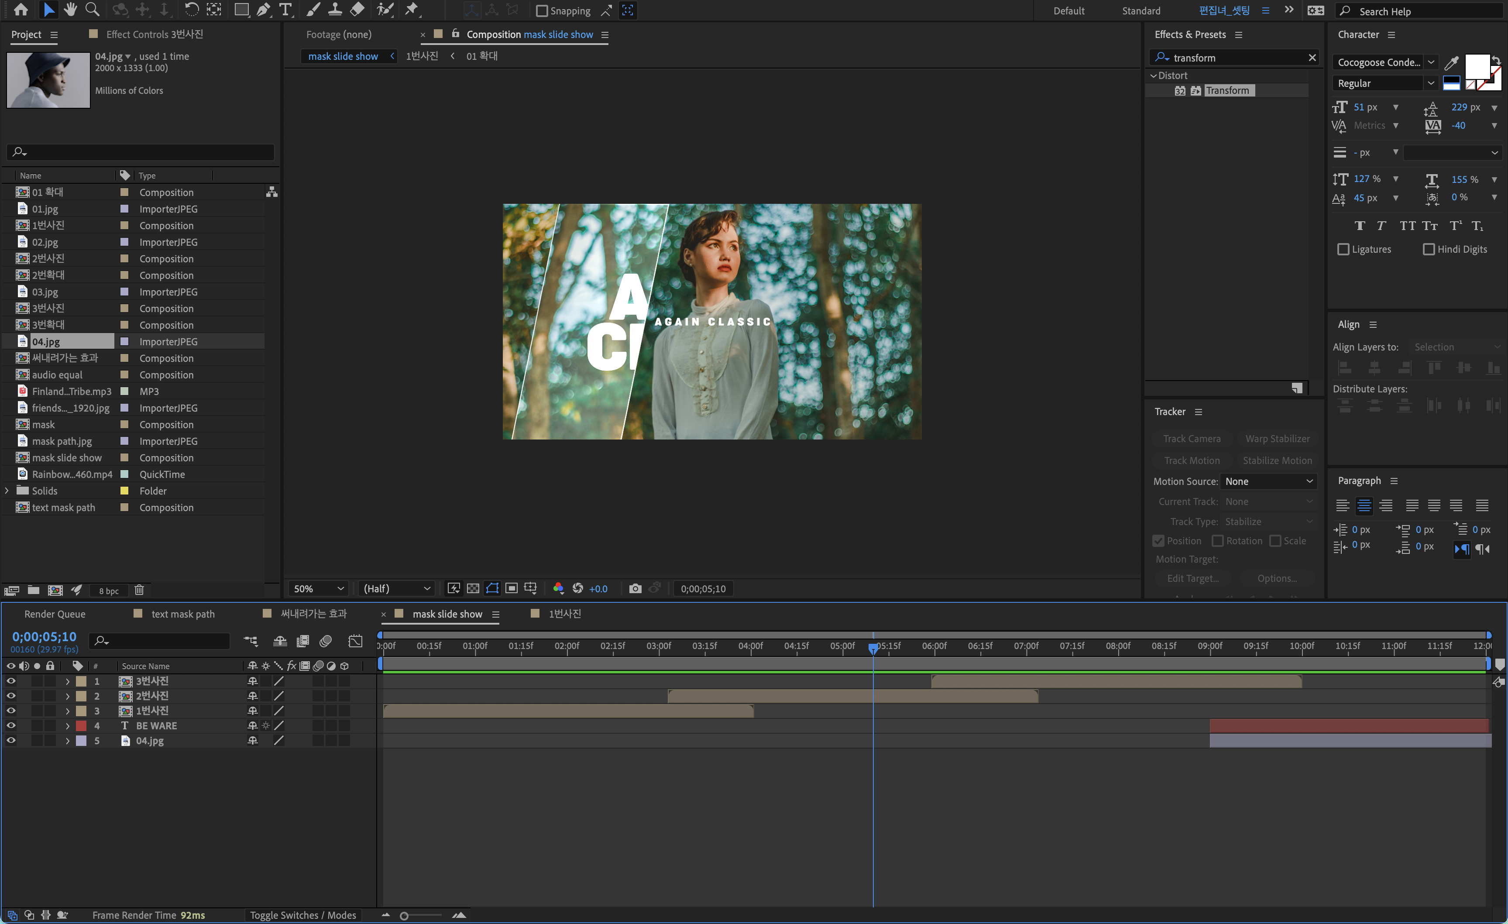Click Toggle Switches / Modes button
This screenshot has width=1508, height=924.
tap(302, 915)
